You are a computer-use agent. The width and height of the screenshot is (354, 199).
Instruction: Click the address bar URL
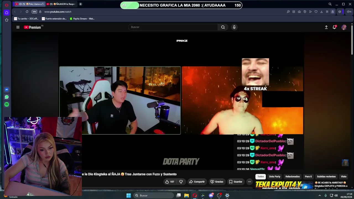pos(58,12)
